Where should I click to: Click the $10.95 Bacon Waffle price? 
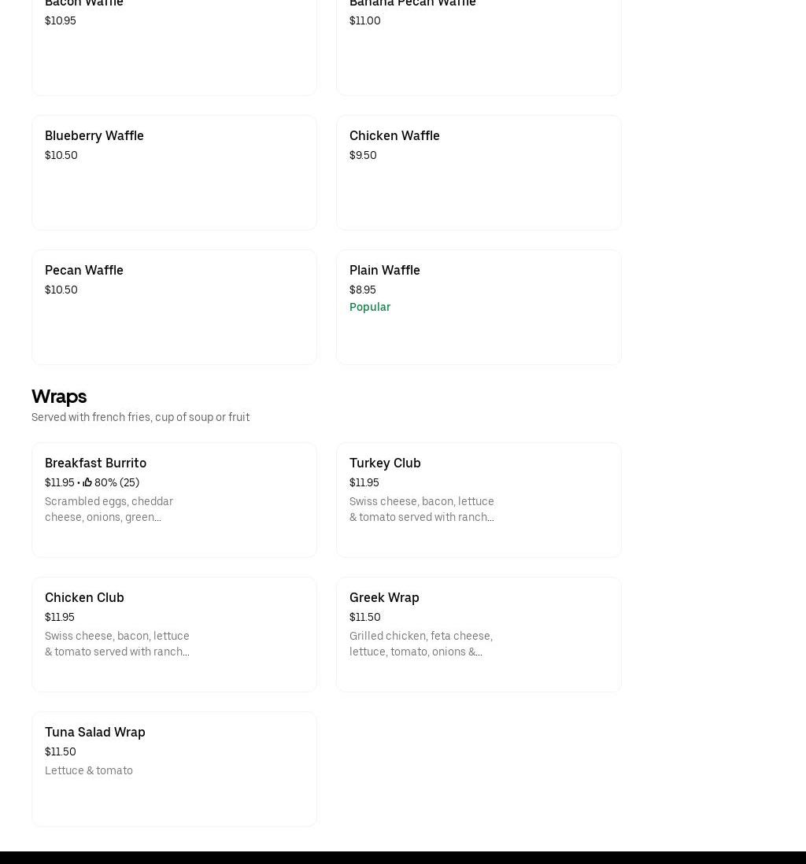click(x=61, y=20)
